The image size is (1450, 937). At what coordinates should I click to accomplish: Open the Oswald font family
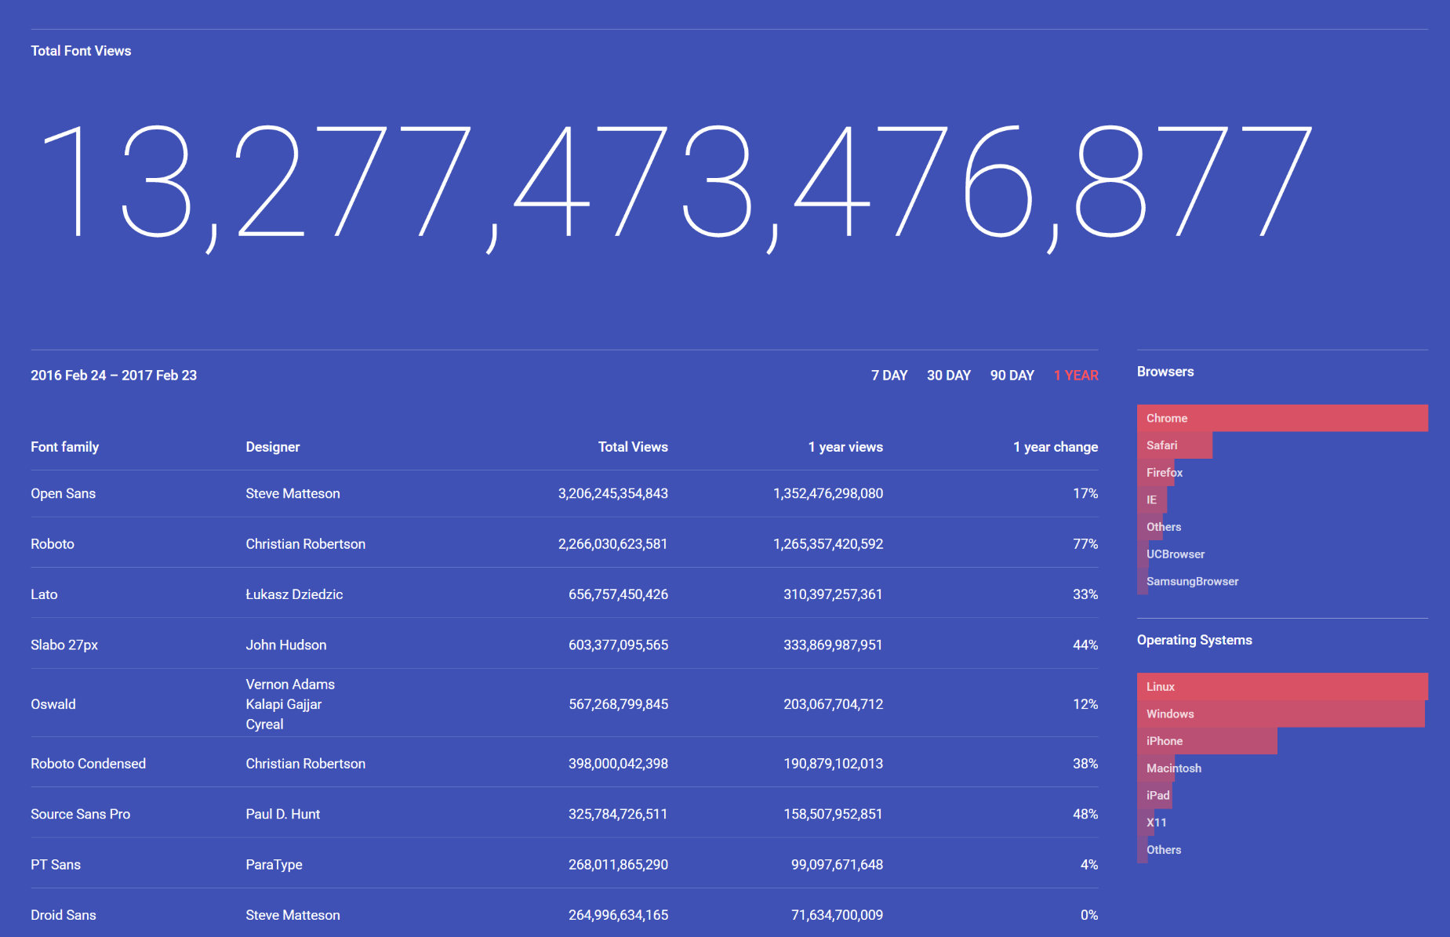pos(53,704)
